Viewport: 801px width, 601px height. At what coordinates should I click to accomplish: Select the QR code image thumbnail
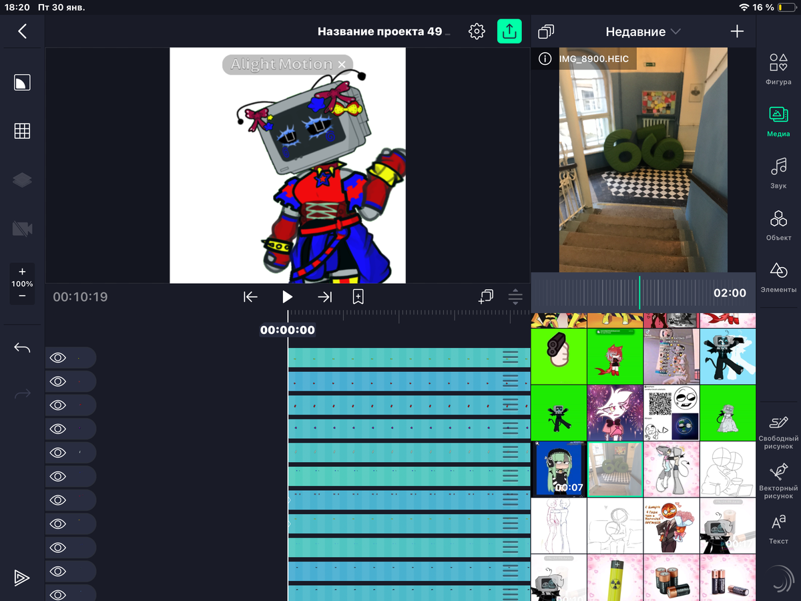pyautogui.click(x=672, y=412)
